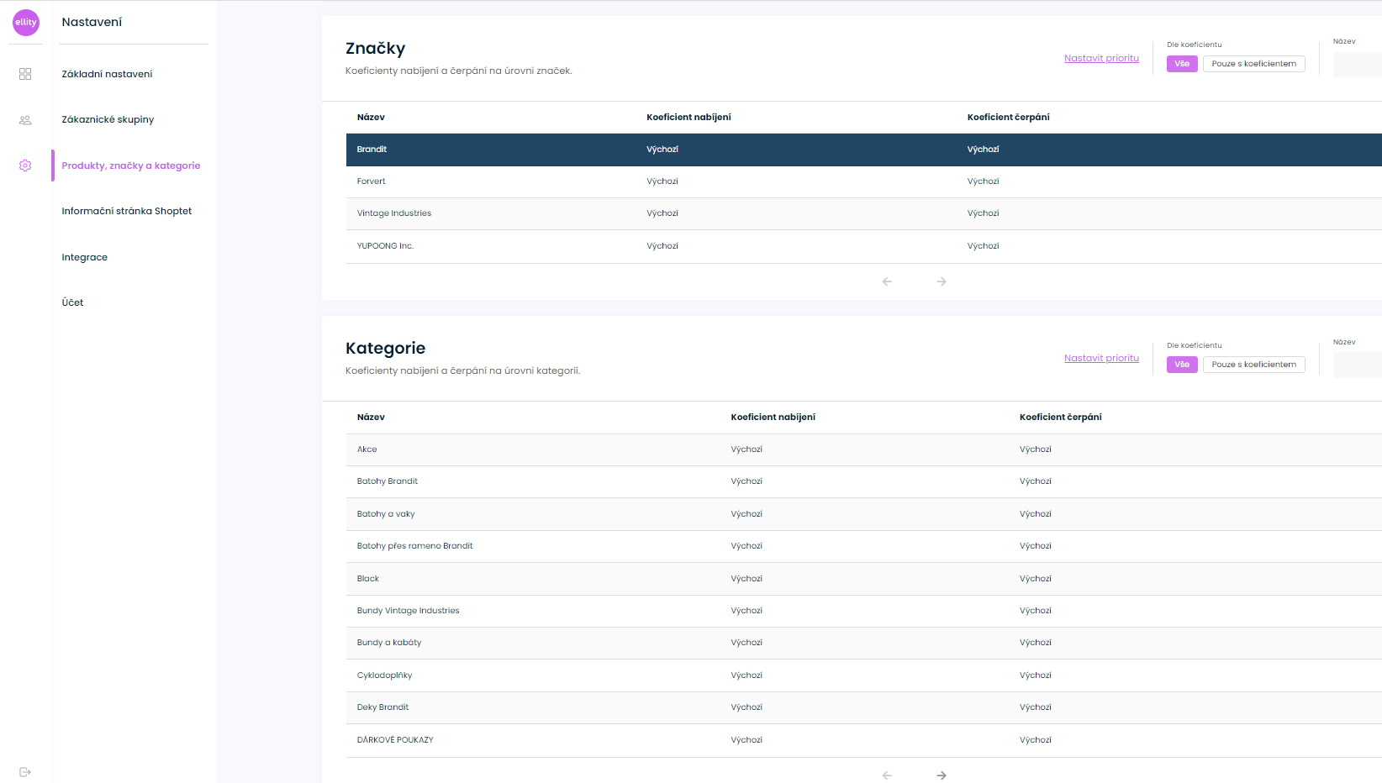Focus the Název search field in Značky
This screenshot has width=1382, height=783.
(x=1358, y=65)
